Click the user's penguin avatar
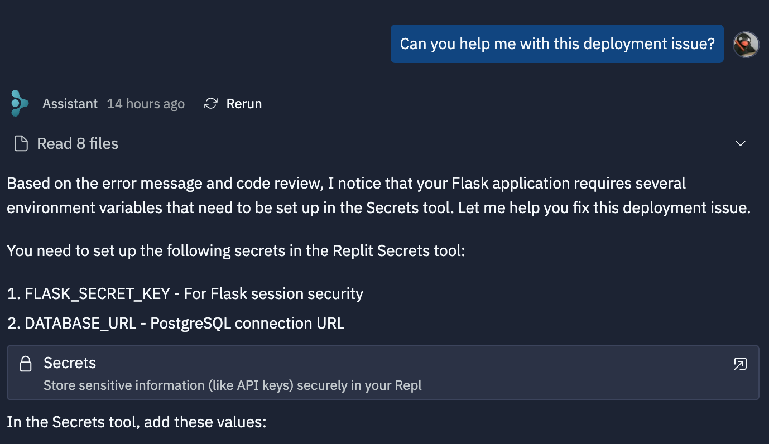Image resolution: width=769 pixels, height=444 pixels. click(x=746, y=45)
